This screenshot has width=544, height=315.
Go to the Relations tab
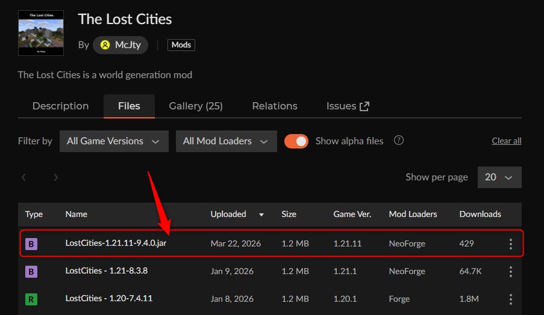(275, 106)
